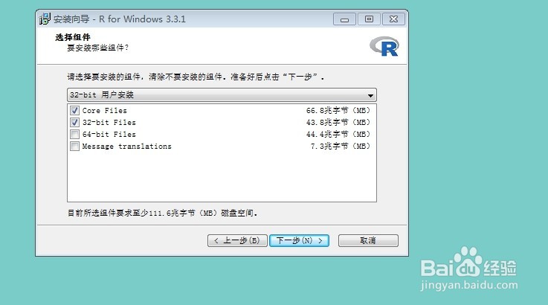Uncheck the Core Files checkbox

click(x=74, y=111)
